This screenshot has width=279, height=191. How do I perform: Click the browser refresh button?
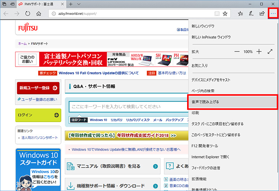pyautogui.click(x=28, y=14)
